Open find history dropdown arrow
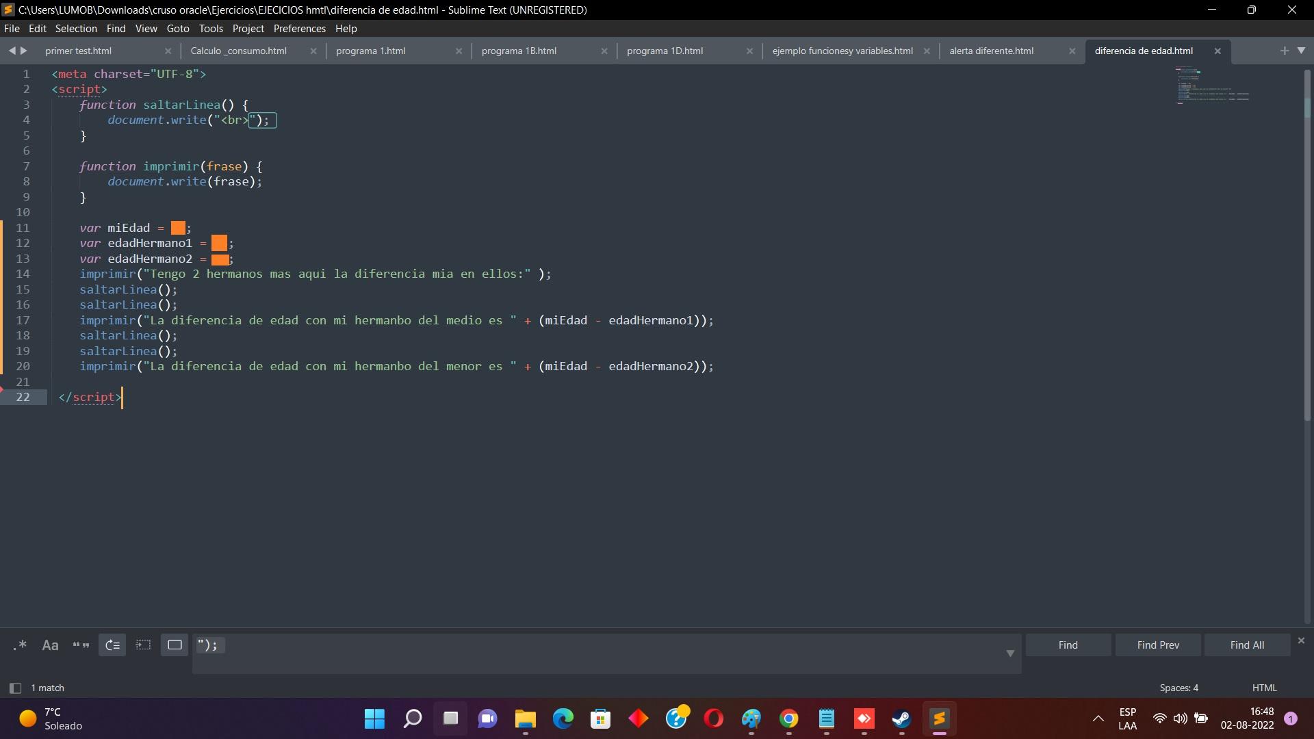Viewport: 1314px width, 739px height. click(x=1010, y=653)
